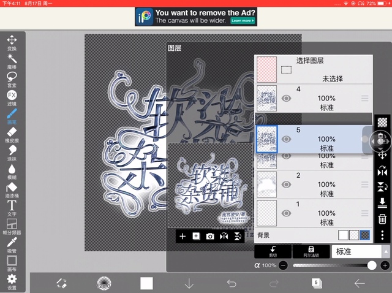Click the layer opacity slider handle
This screenshot has height=293, width=392.
point(371,265)
